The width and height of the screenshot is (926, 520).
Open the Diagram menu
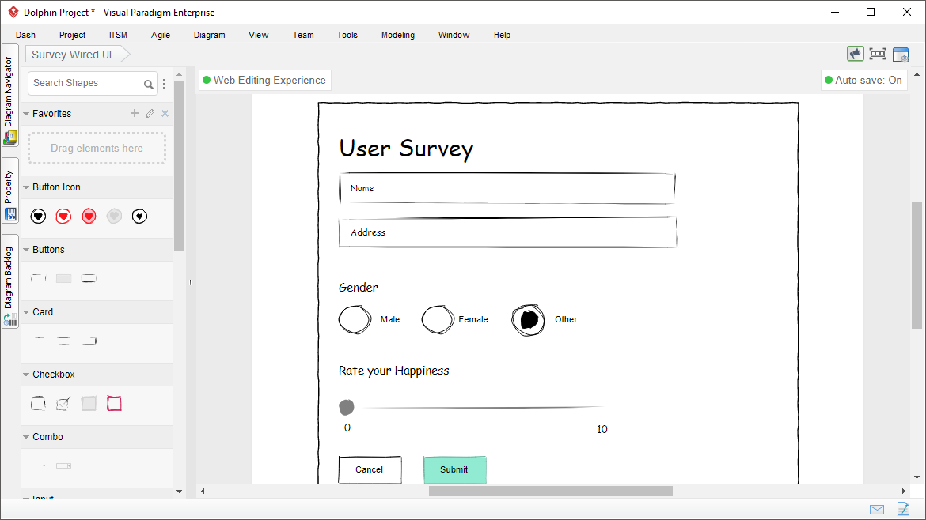click(x=210, y=35)
